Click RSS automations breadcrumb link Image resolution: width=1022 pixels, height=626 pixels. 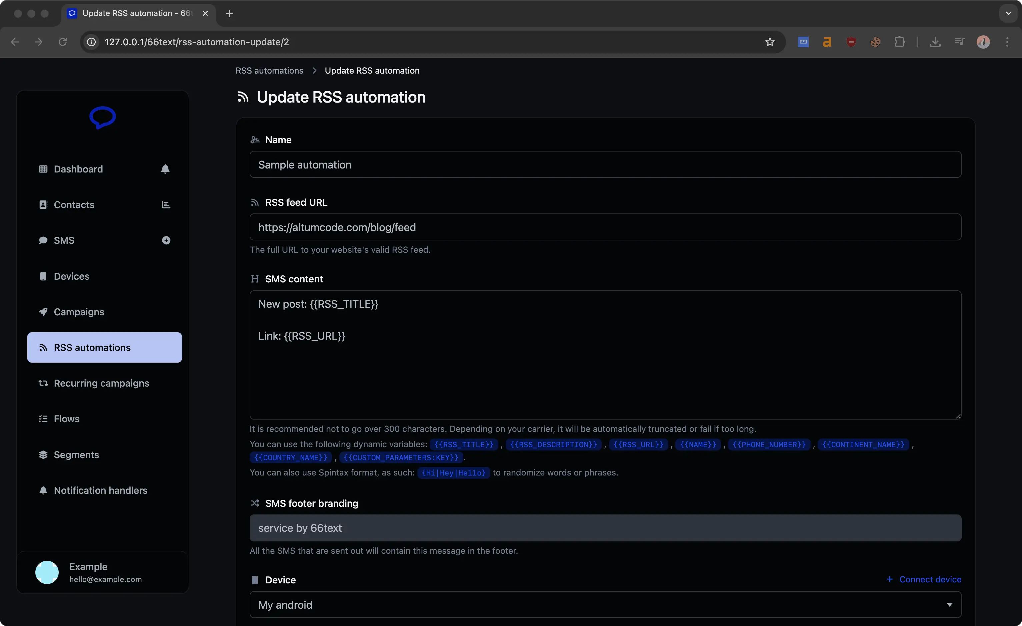tap(269, 71)
